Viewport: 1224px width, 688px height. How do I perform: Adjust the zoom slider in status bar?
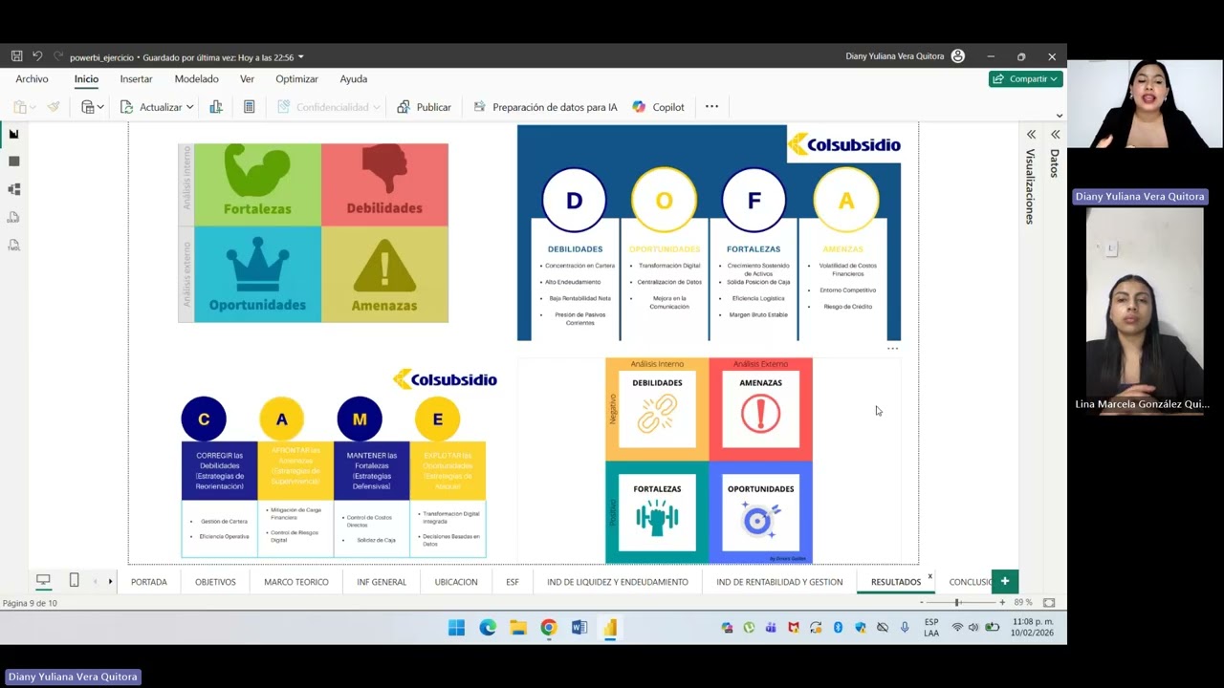pyautogui.click(x=957, y=603)
